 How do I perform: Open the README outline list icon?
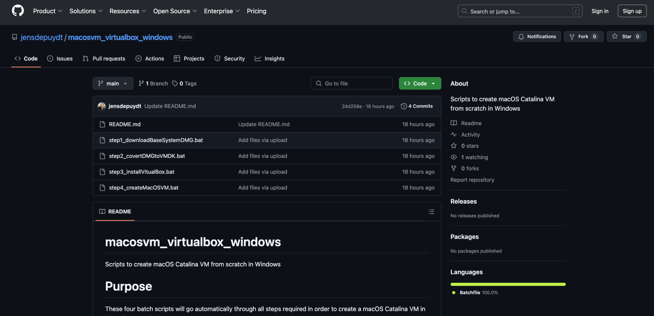[431, 212]
